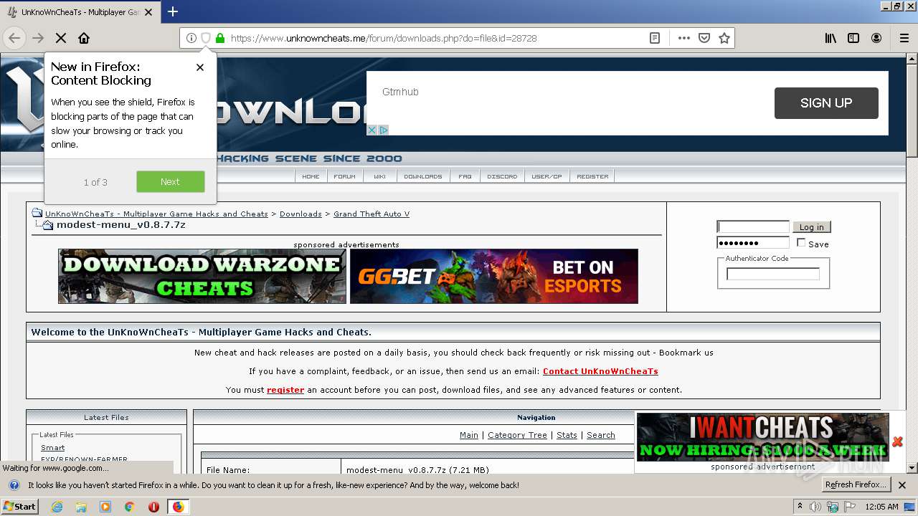The image size is (918, 516).
Task: Click Next in Content Blocking tour
Action: point(171,182)
